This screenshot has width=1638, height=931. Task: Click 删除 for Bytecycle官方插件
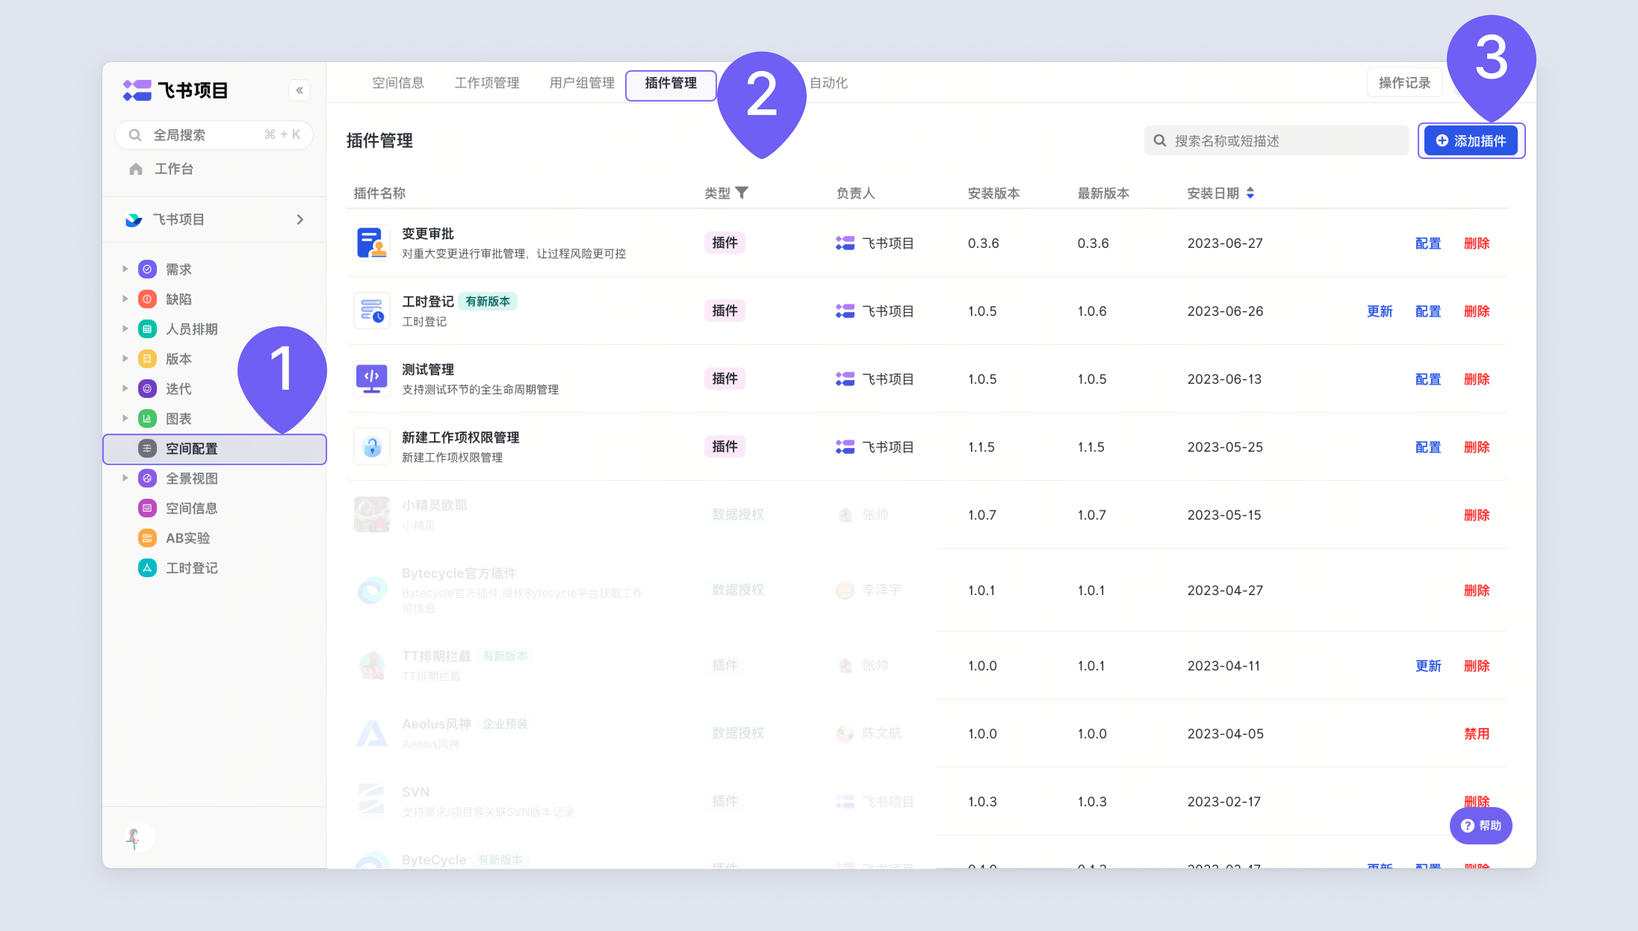[1477, 590]
